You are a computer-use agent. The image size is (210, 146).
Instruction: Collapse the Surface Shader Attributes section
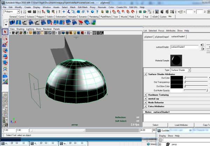click(x=145, y=74)
